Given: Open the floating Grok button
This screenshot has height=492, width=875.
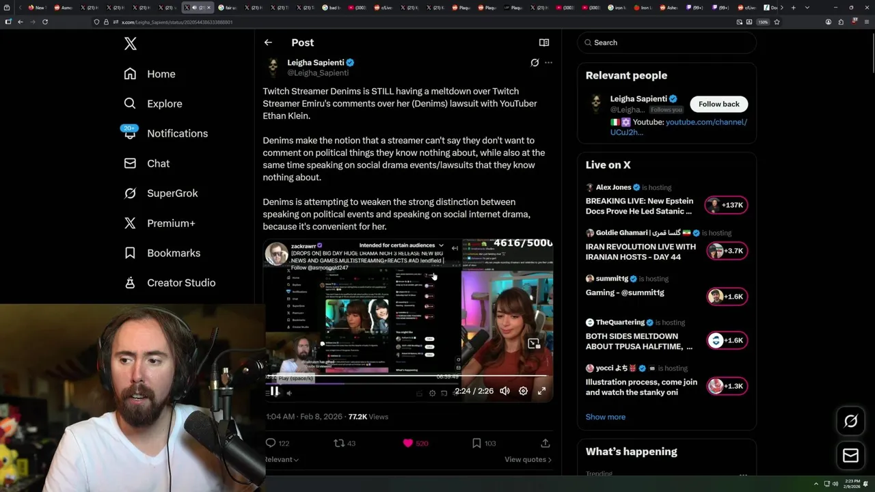Looking at the screenshot, I should coord(850,422).
